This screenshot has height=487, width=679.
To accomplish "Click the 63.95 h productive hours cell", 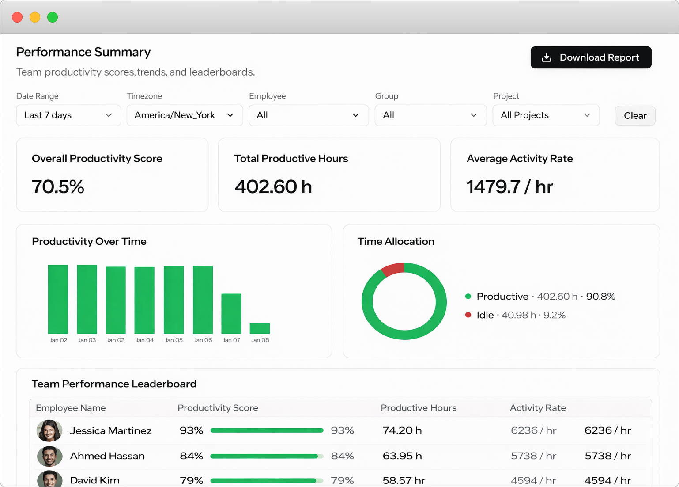I will [402, 456].
